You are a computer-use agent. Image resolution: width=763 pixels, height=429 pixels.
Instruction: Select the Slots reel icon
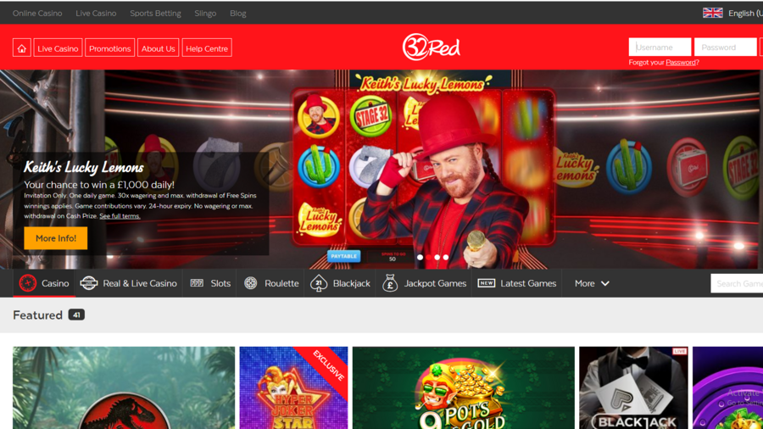(x=197, y=283)
